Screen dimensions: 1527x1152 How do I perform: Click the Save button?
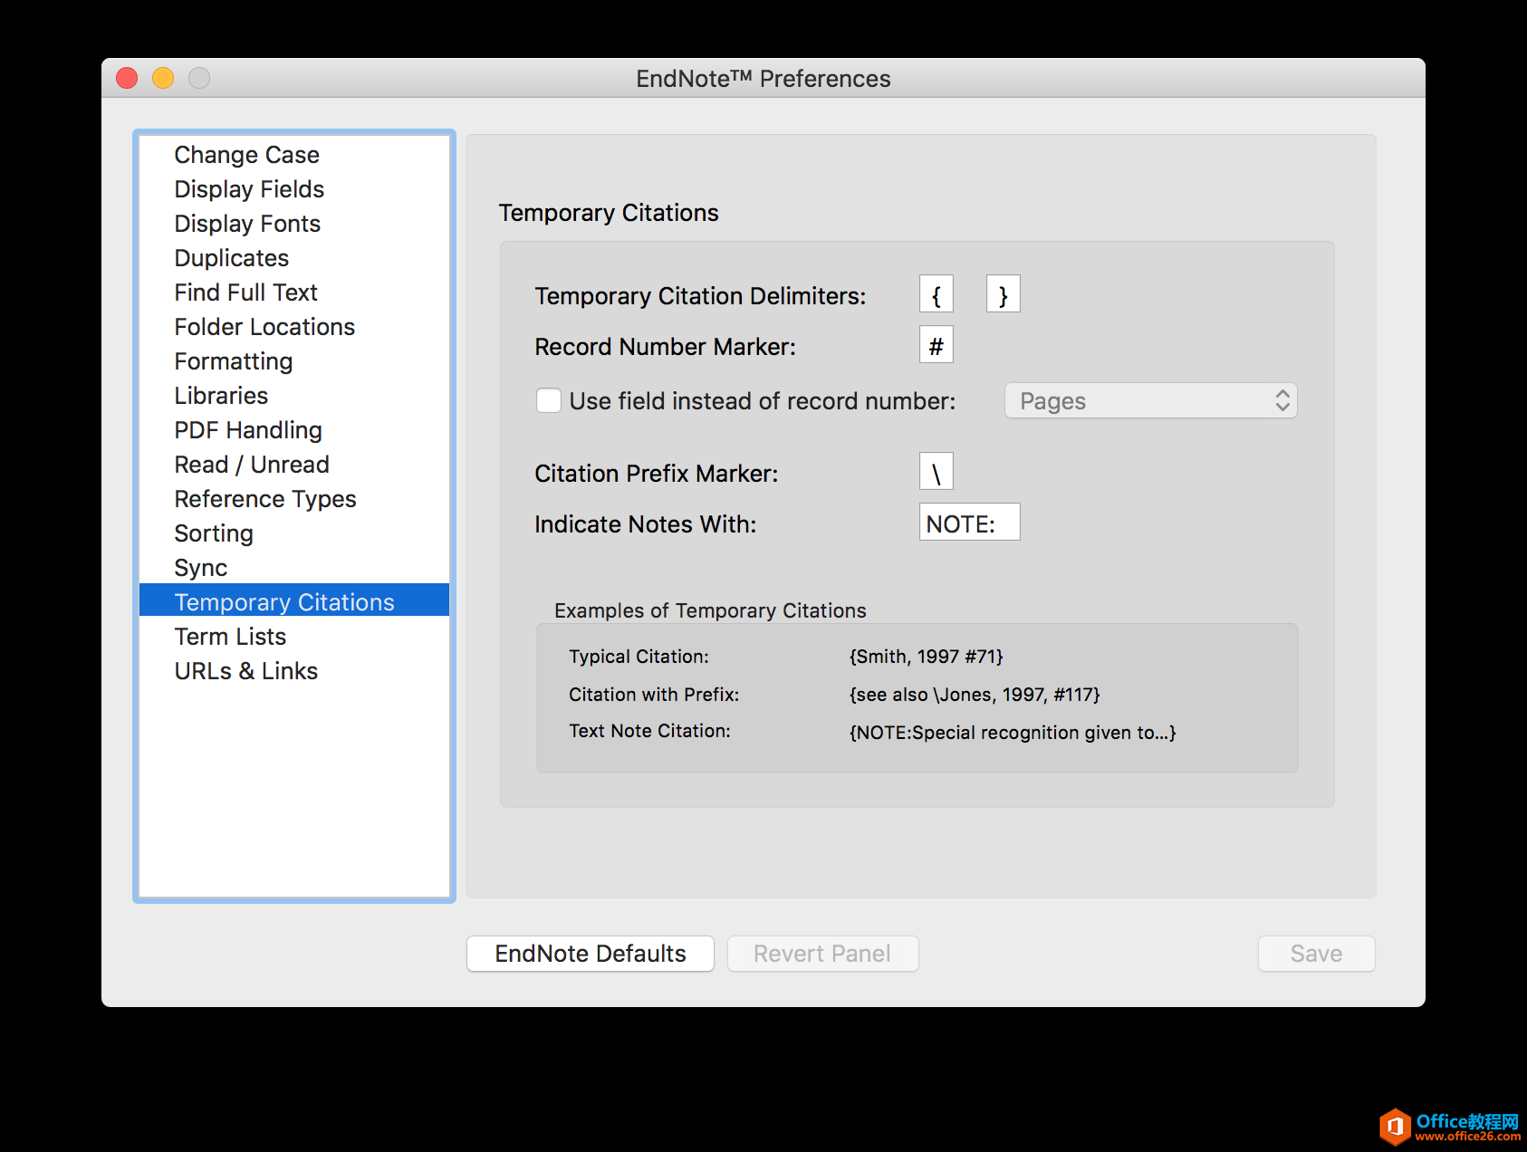point(1315,954)
